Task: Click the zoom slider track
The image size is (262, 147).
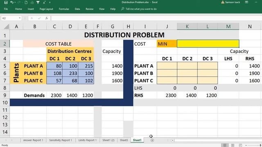Action: tap(255, 145)
